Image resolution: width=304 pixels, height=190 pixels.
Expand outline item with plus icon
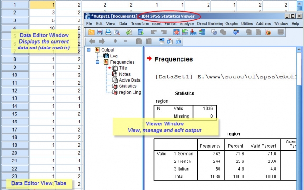click(x=115, y=41)
